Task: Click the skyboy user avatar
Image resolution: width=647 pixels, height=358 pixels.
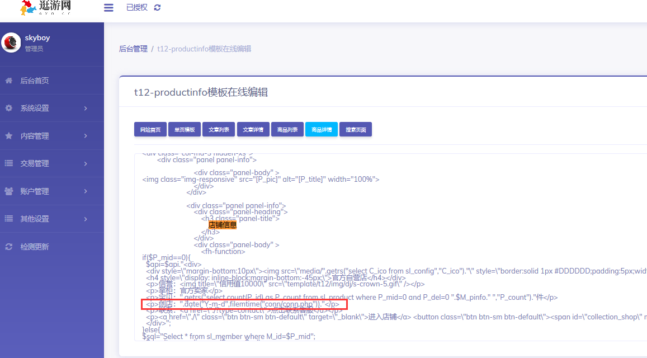Action: pyautogui.click(x=11, y=43)
